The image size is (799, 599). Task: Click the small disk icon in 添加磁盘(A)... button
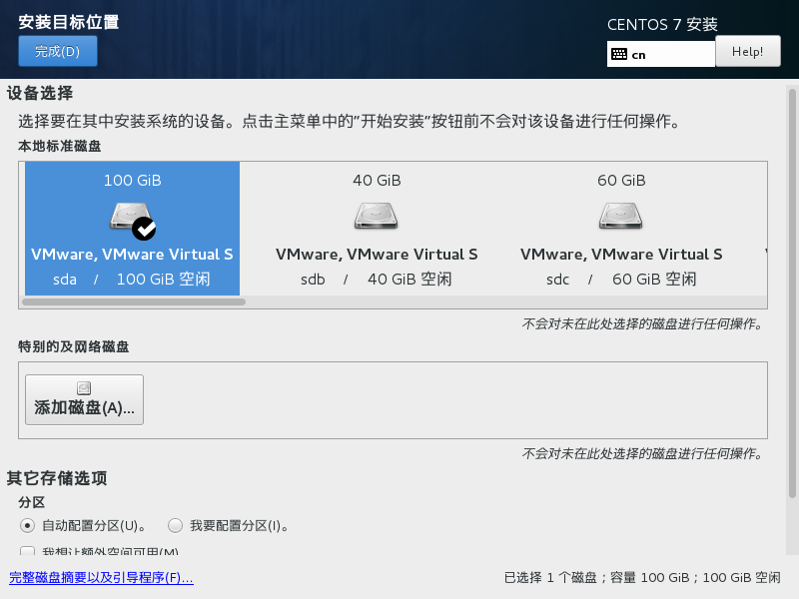point(84,388)
